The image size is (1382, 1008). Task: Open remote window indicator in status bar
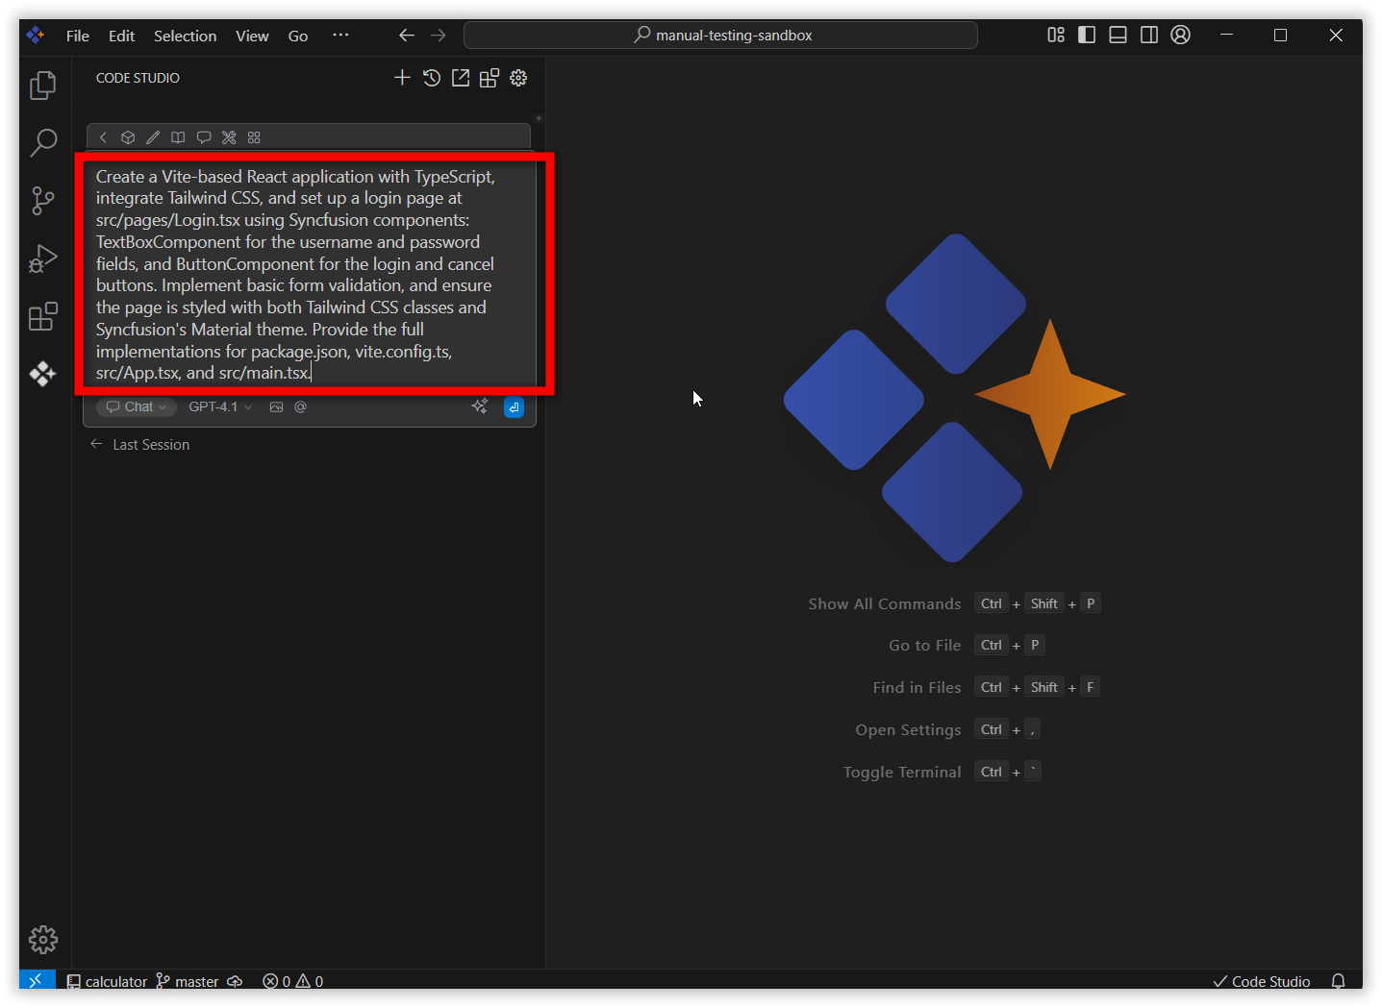(37, 980)
